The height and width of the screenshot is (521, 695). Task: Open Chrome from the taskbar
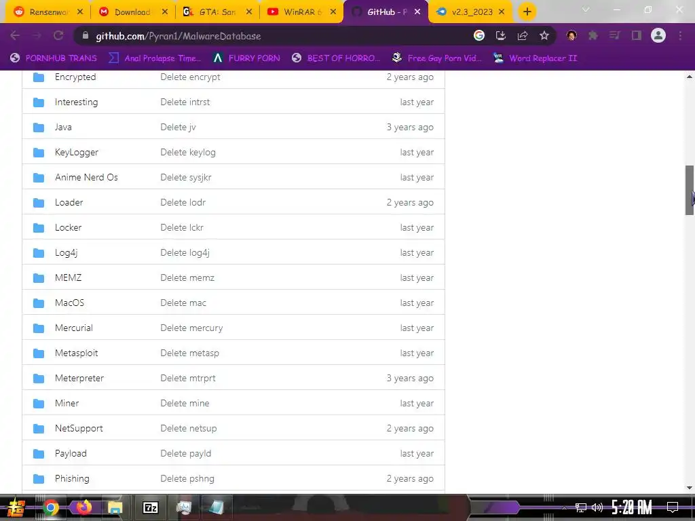click(x=50, y=507)
